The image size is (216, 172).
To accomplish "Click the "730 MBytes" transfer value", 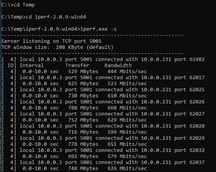I will (x=83, y=96).
